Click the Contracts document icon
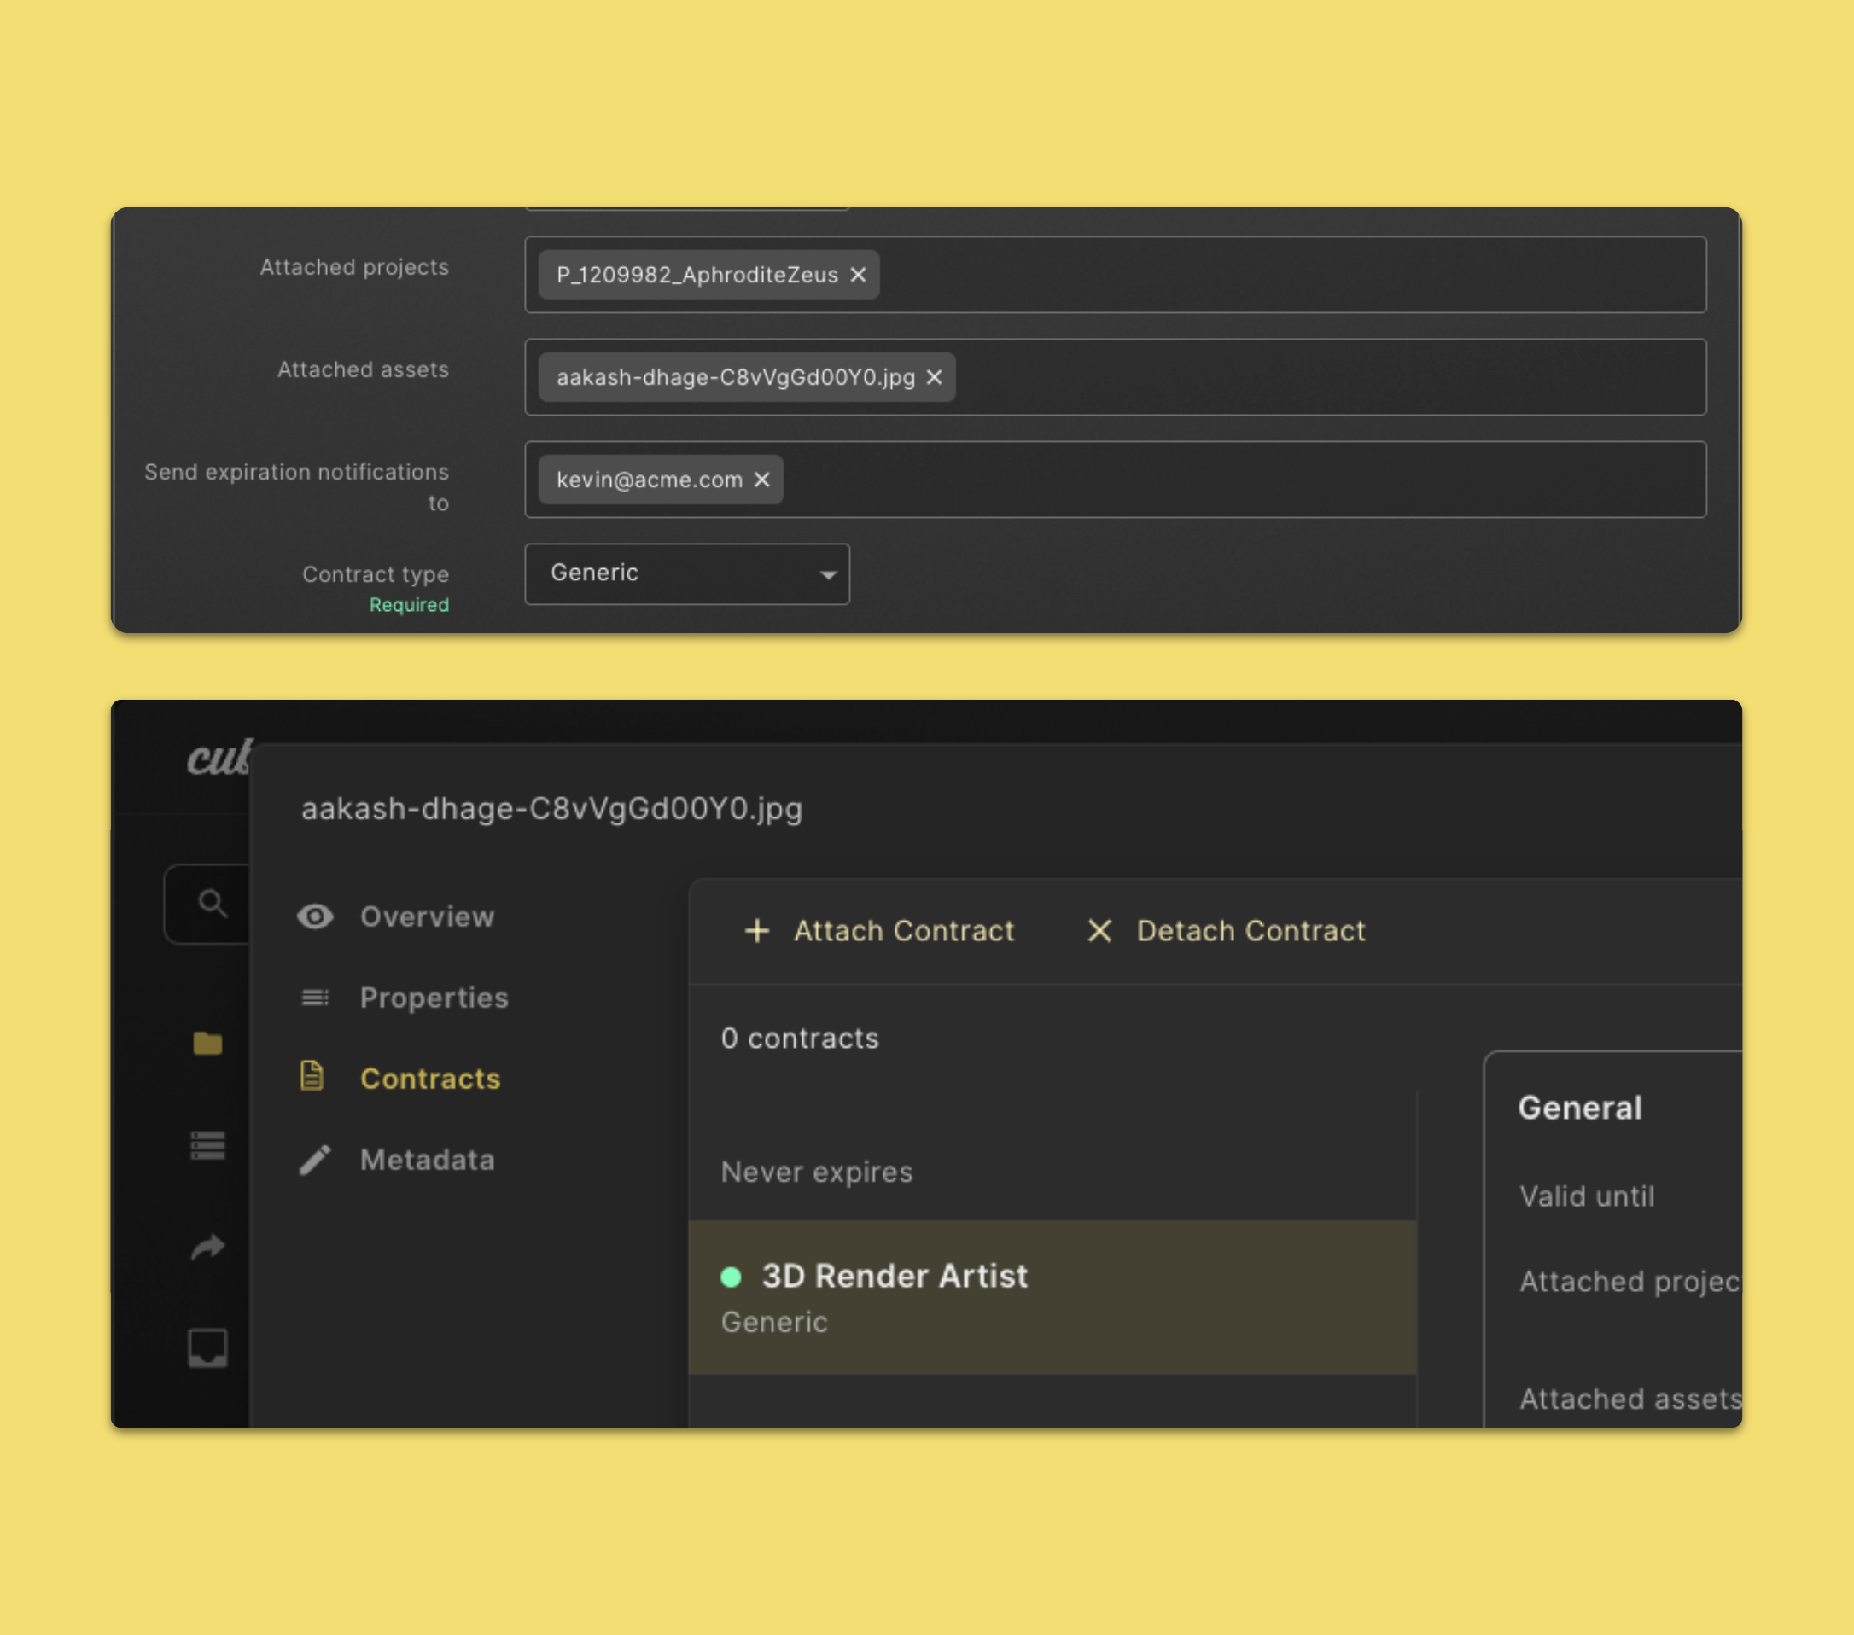1854x1635 pixels. click(x=312, y=1076)
